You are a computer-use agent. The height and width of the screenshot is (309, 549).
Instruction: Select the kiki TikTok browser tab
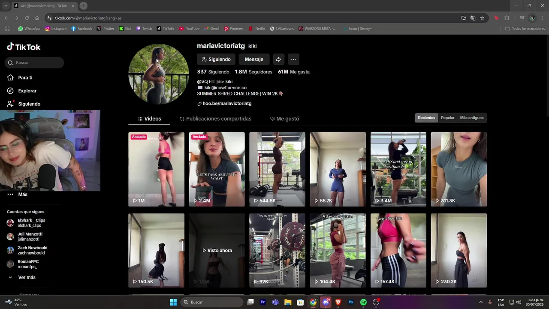point(44,6)
